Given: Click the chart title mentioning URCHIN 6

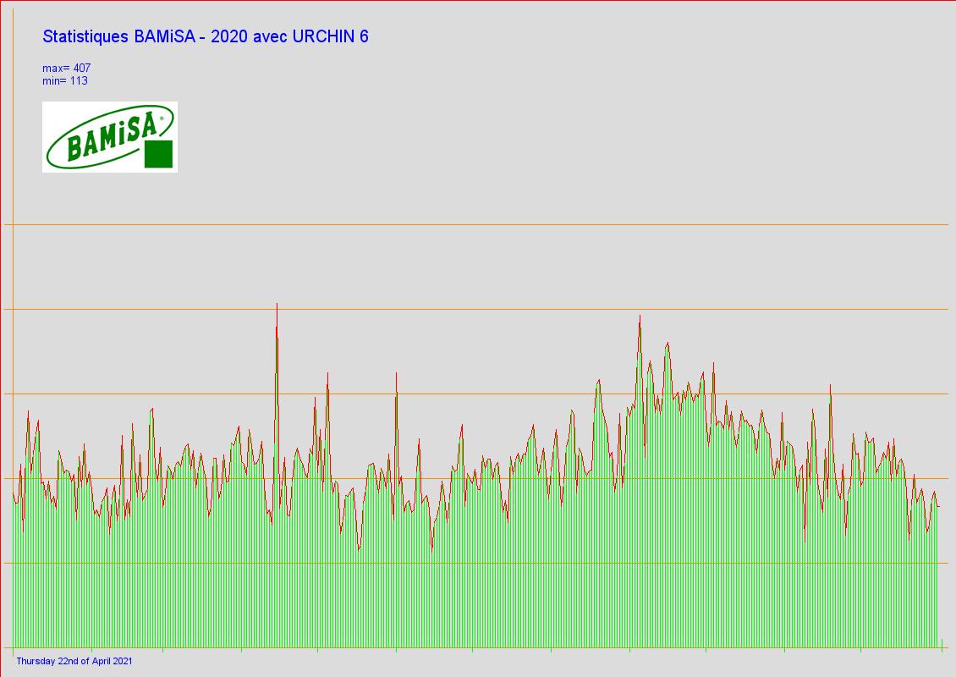Looking at the screenshot, I should tap(205, 36).
